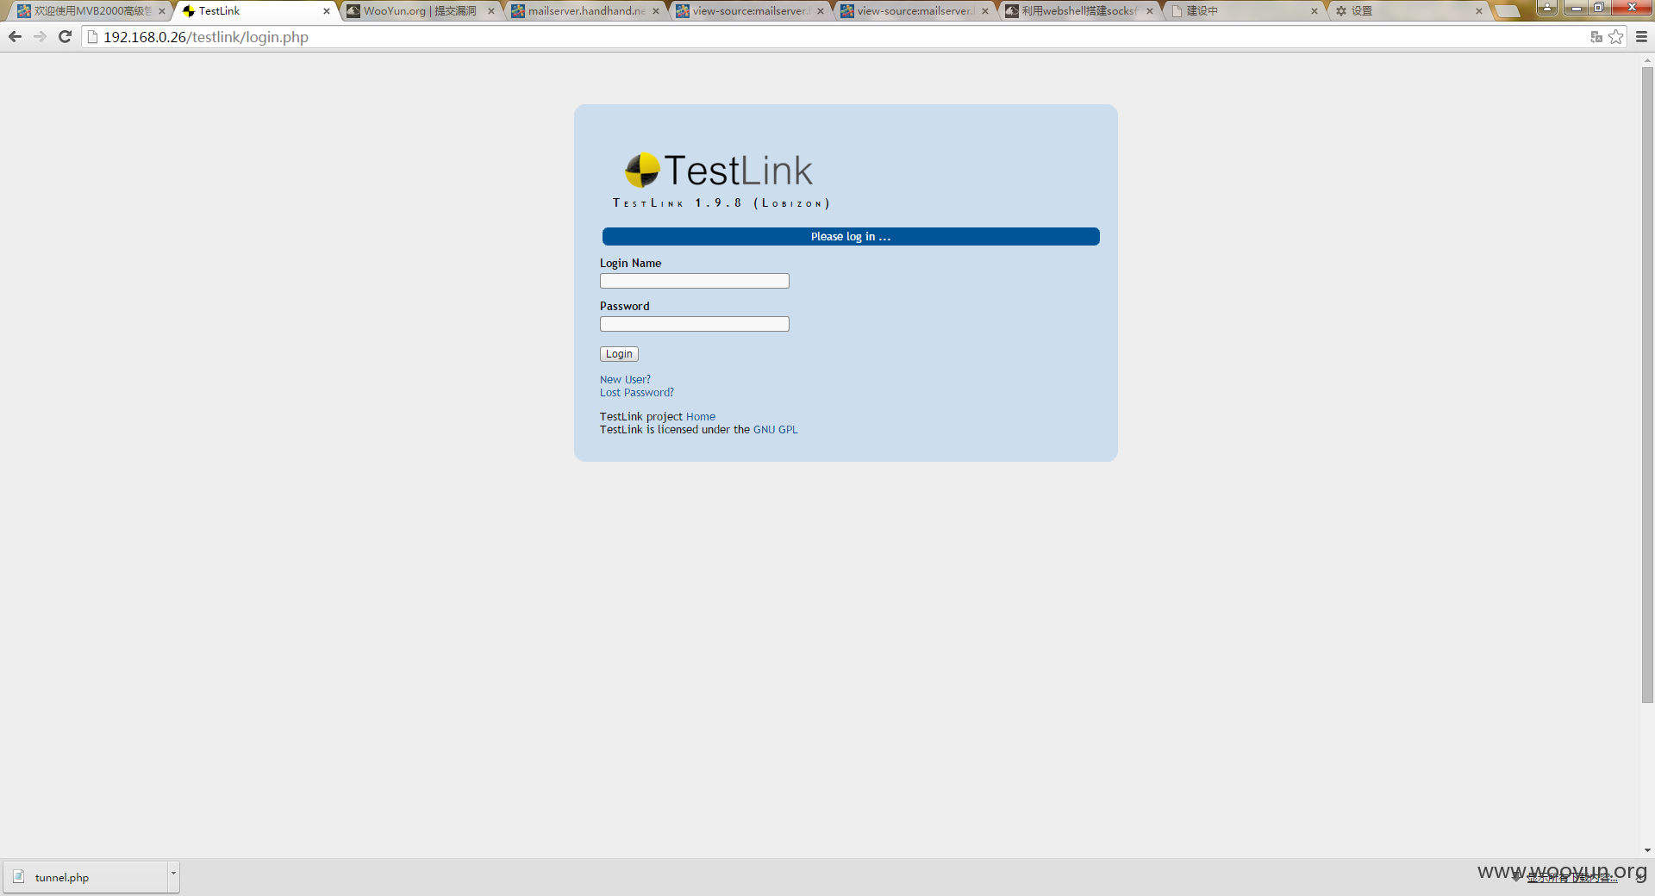This screenshot has width=1655, height=896.
Task: Close the 设置 settings tab
Action: [x=1479, y=11]
